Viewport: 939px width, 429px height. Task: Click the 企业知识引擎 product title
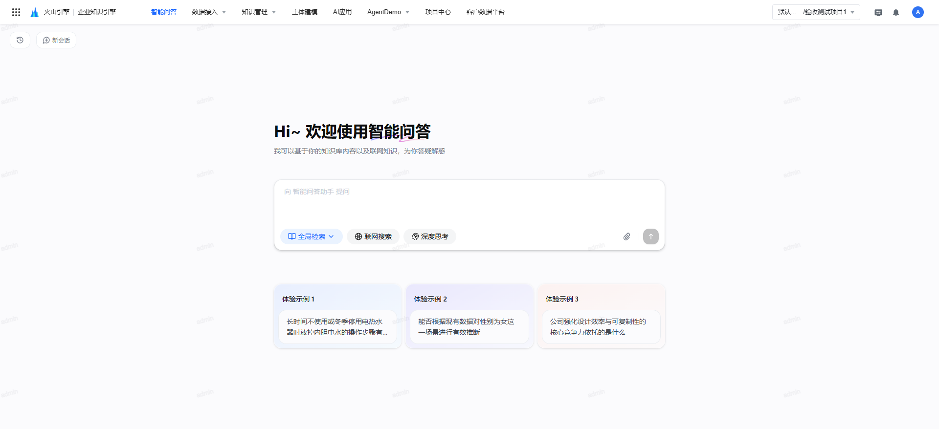[x=97, y=12]
